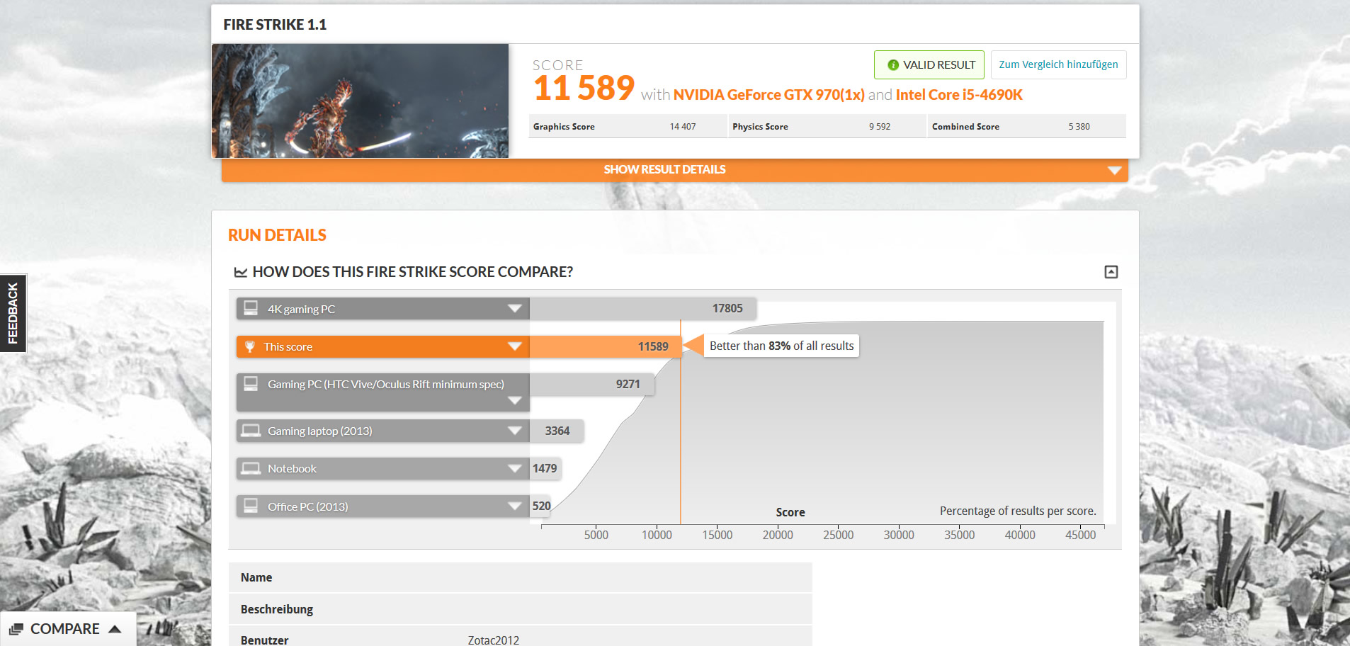1350x646 pixels.
Task: Click the 17805 score bar
Action: tap(643, 308)
